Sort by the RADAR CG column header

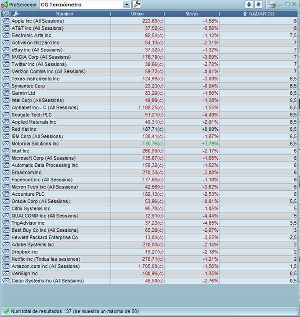(x=261, y=14)
